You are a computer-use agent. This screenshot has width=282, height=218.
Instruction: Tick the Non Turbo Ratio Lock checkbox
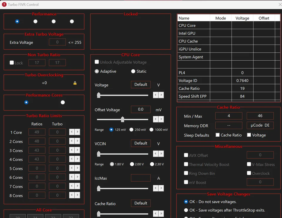click(x=12, y=63)
